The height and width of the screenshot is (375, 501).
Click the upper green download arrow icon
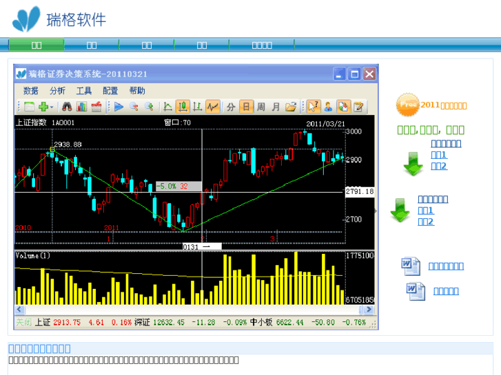click(x=413, y=164)
